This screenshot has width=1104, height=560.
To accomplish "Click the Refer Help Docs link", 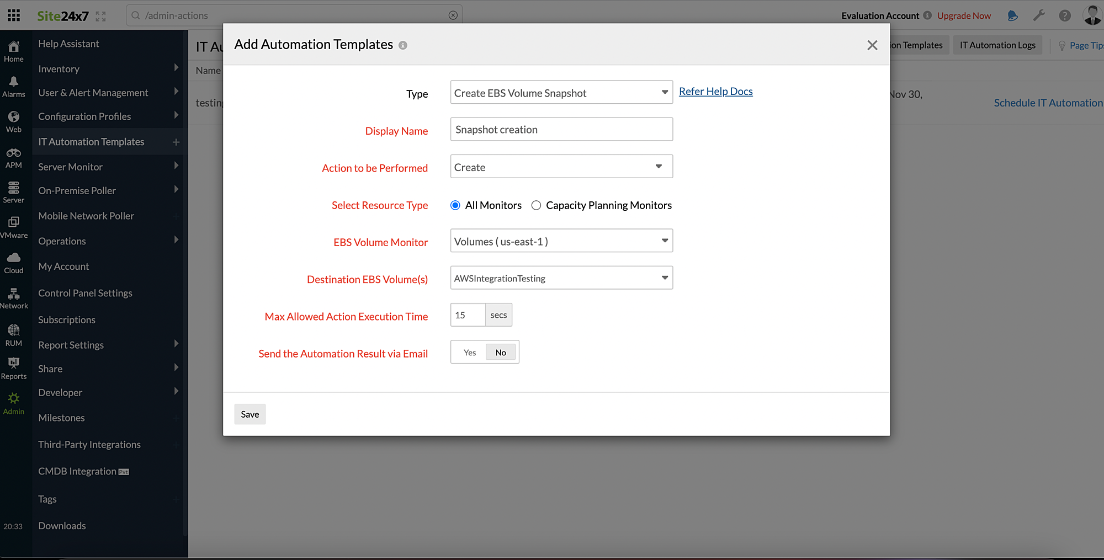I will tap(715, 91).
